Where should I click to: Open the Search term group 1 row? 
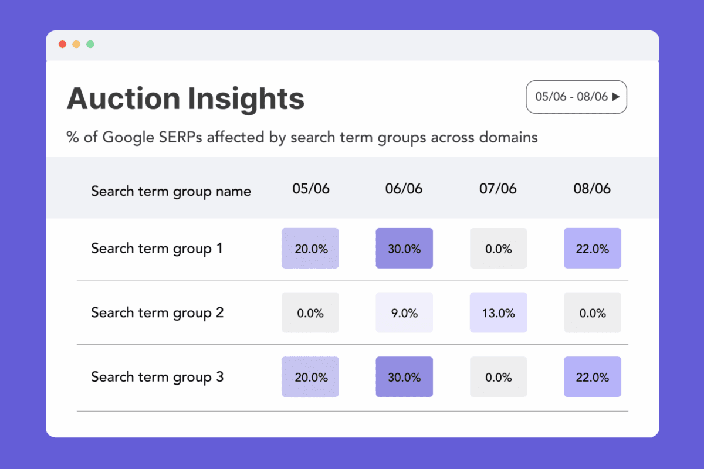click(x=157, y=249)
